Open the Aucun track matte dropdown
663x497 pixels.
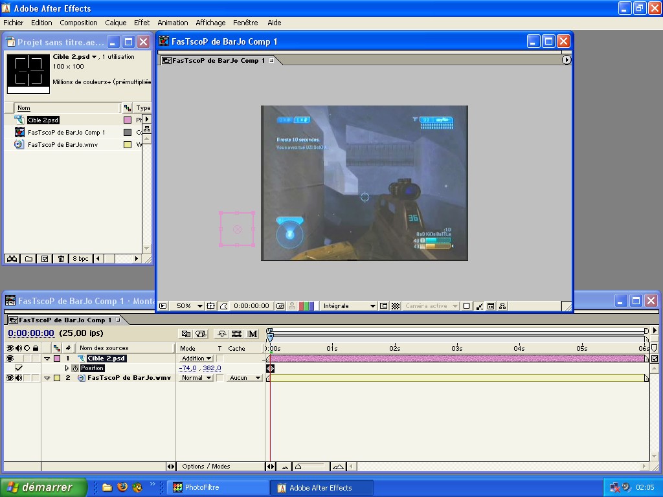point(245,378)
